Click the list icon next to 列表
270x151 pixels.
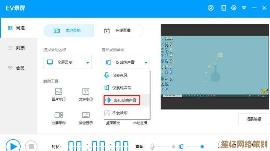pos(10,48)
